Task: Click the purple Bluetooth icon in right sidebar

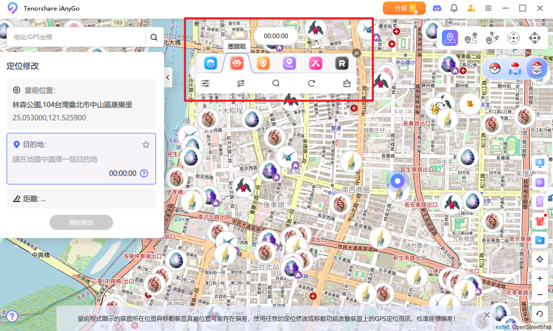Action: pyautogui.click(x=539, y=182)
